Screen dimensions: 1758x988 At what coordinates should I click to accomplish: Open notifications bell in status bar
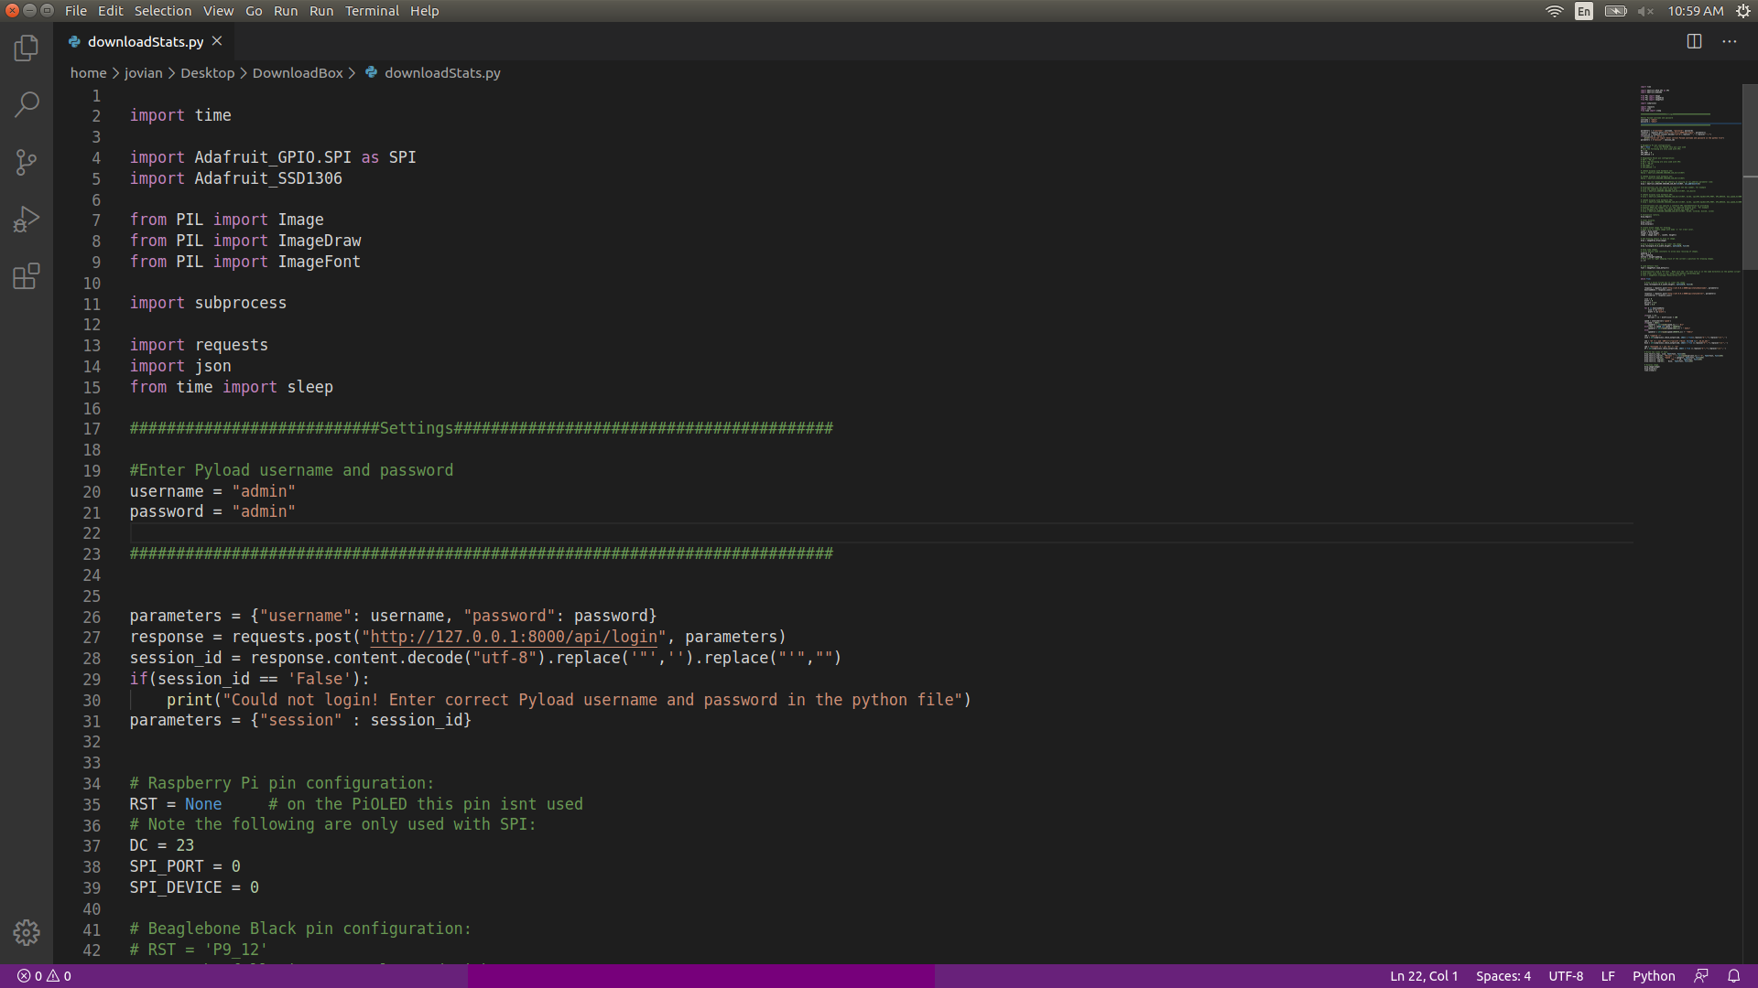point(1733,976)
